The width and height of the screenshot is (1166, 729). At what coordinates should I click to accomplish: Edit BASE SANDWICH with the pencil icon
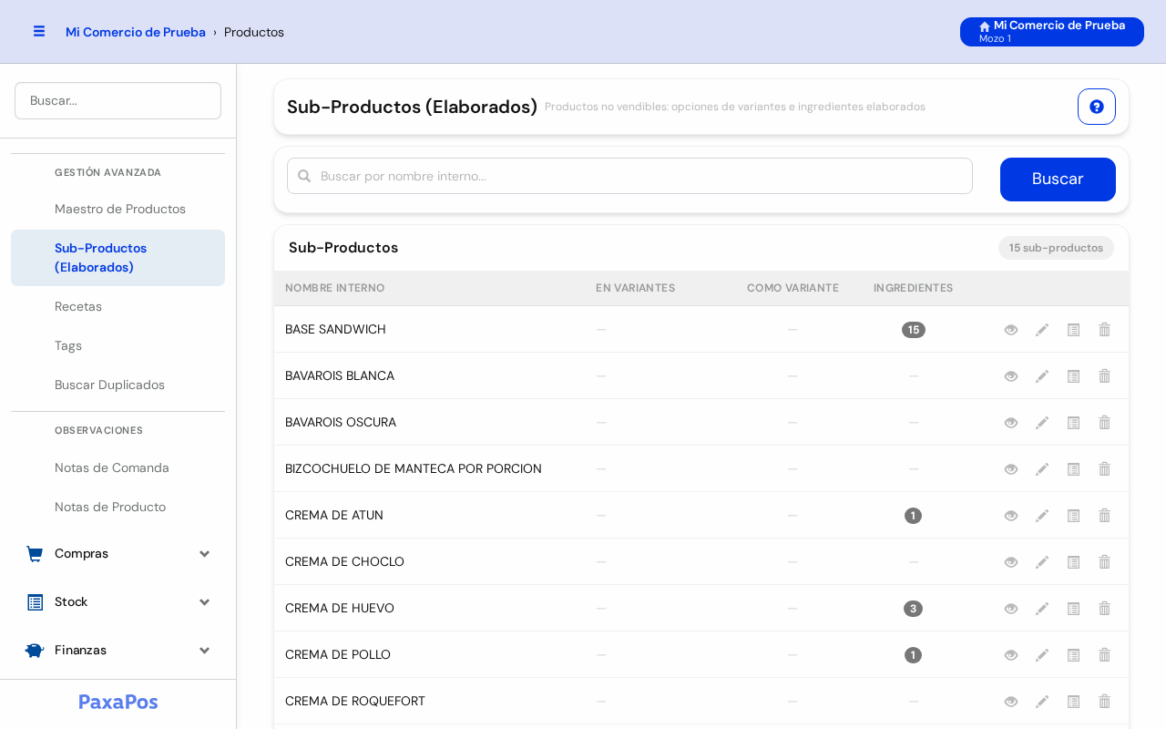[1042, 330]
